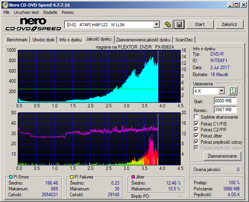Click the Ocena jakości score 0
Screen dimensions: 249x202
click(x=238, y=170)
